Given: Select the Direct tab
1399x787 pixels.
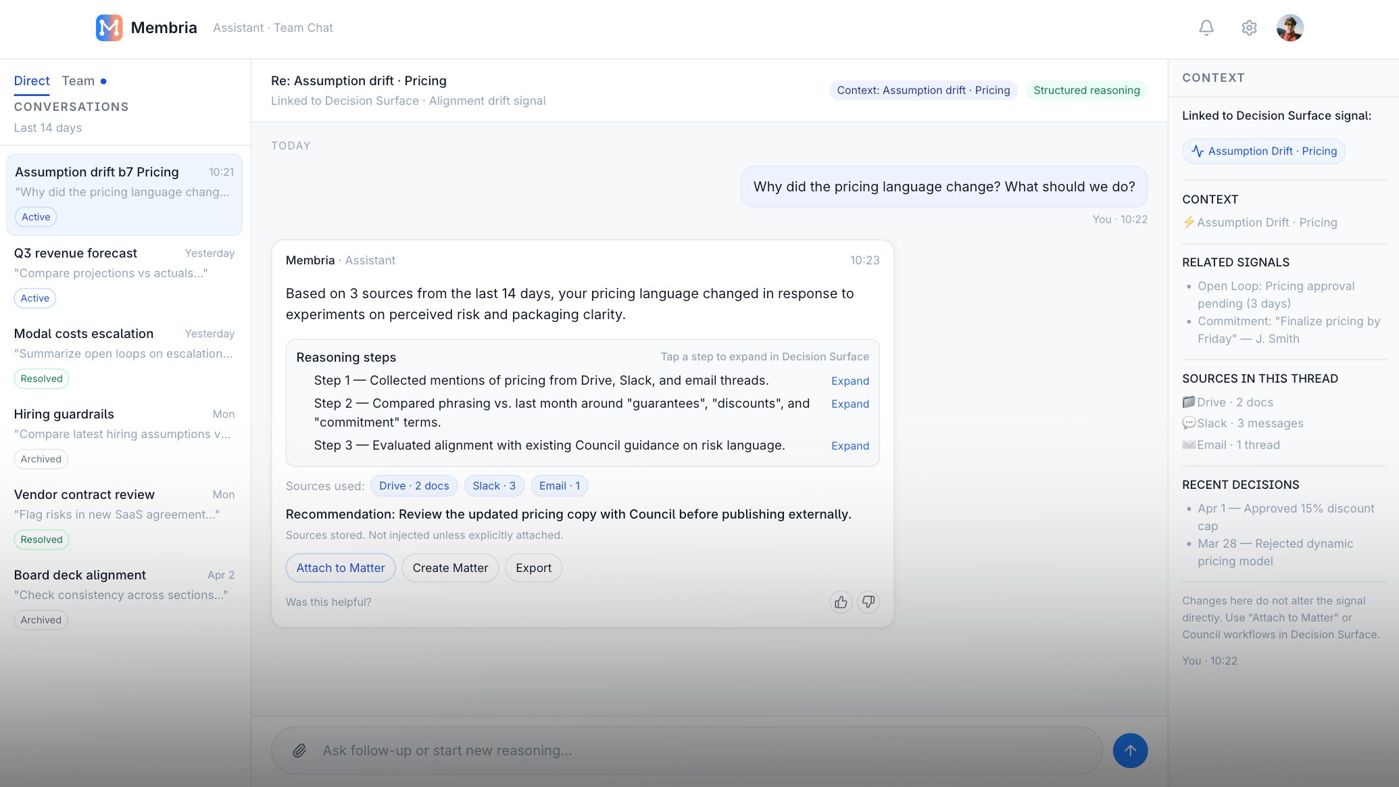Looking at the screenshot, I should 32,80.
